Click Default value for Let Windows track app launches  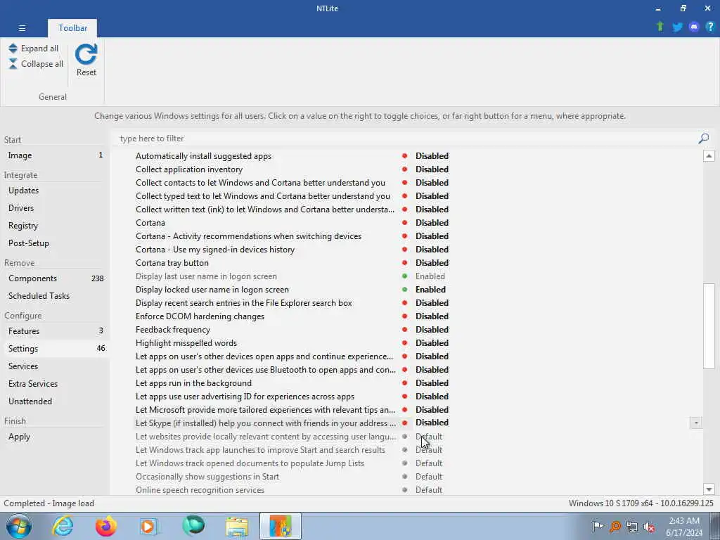[x=429, y=450]
